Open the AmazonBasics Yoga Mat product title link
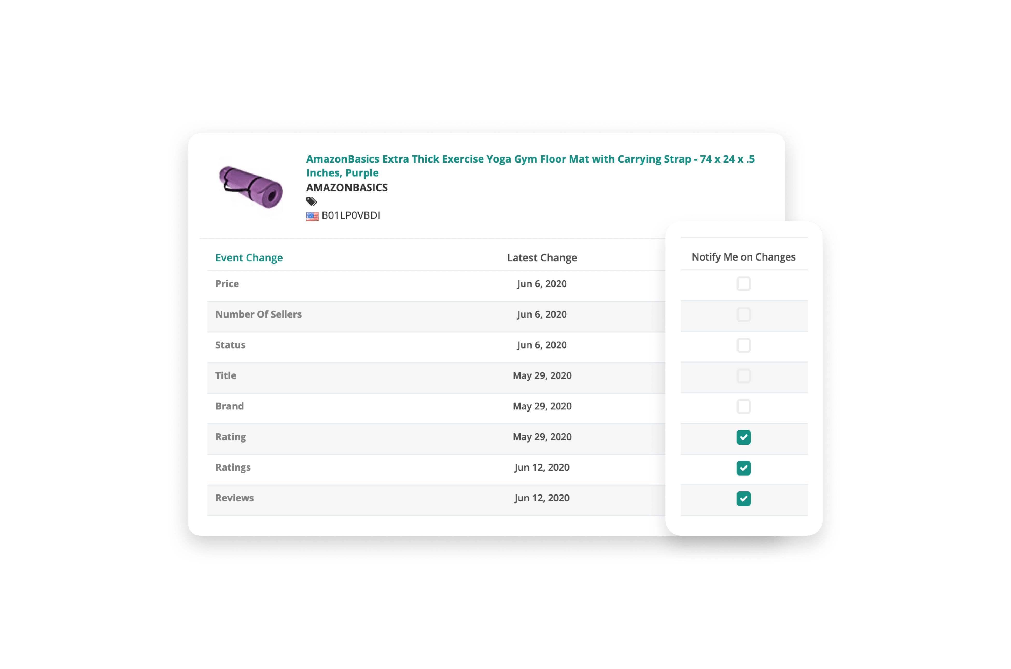 pyautogui.click(x=530, y=165)
